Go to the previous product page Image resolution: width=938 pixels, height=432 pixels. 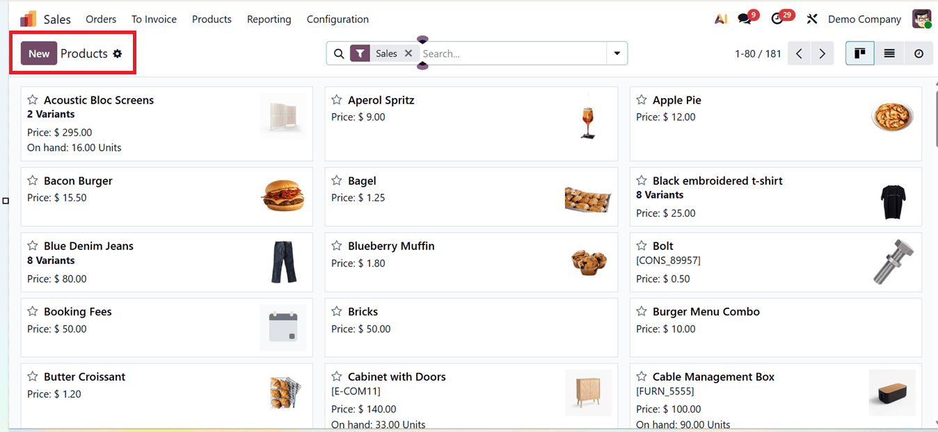[x=798, y=53]
